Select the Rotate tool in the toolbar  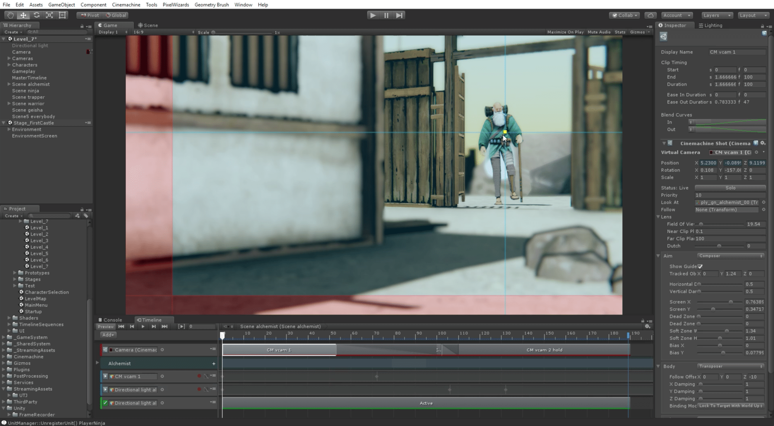pyautogui.click(x=36, y=15)
